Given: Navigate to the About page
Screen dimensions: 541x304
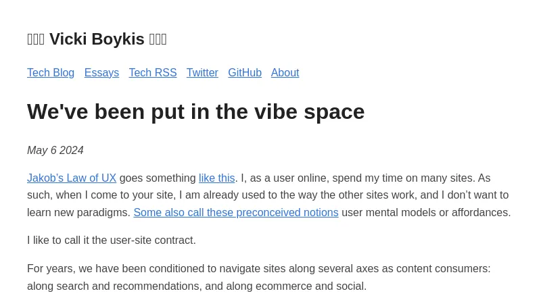Looking at the screenshot, I should click(285, 73).
